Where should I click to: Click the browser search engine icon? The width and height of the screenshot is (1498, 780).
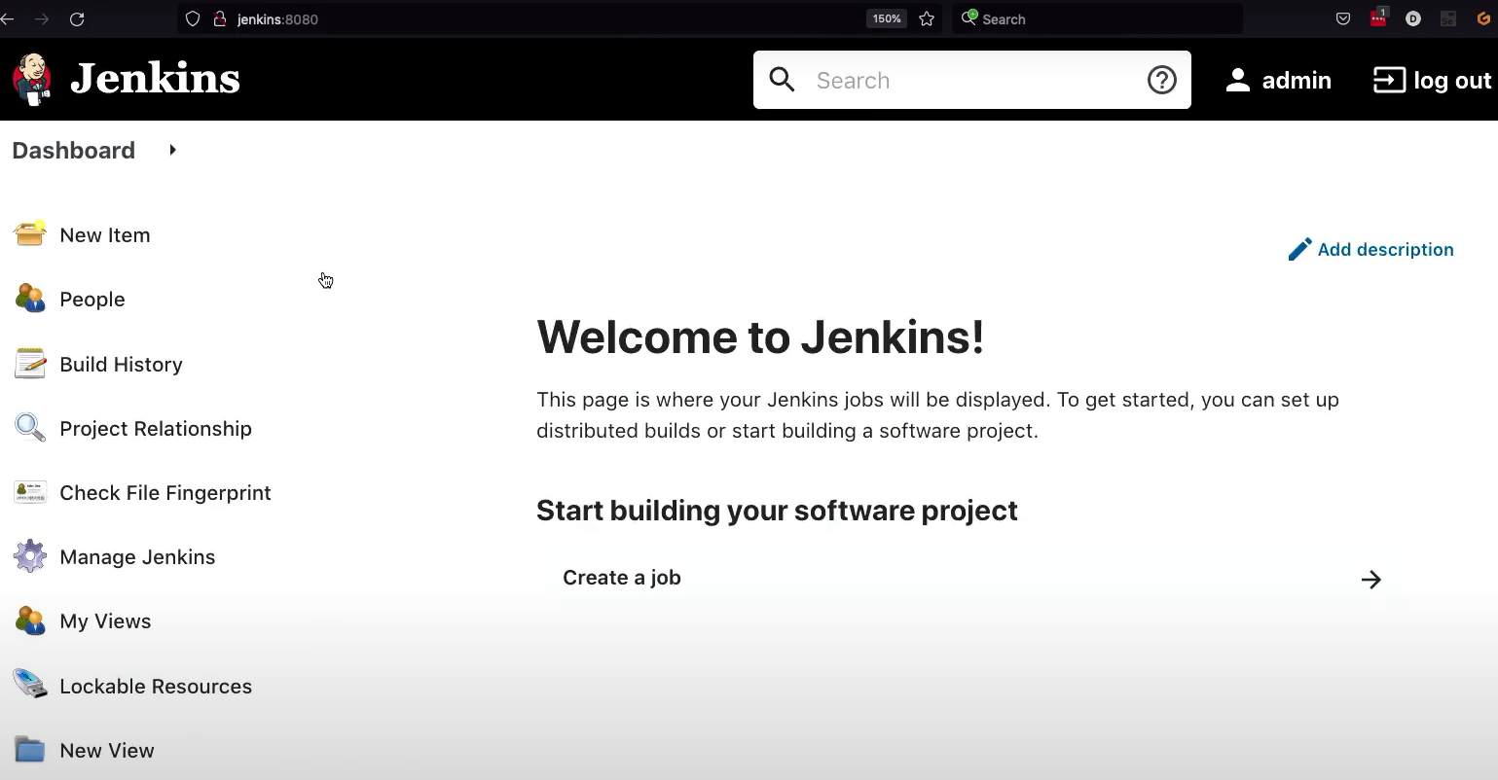[968, 18]
